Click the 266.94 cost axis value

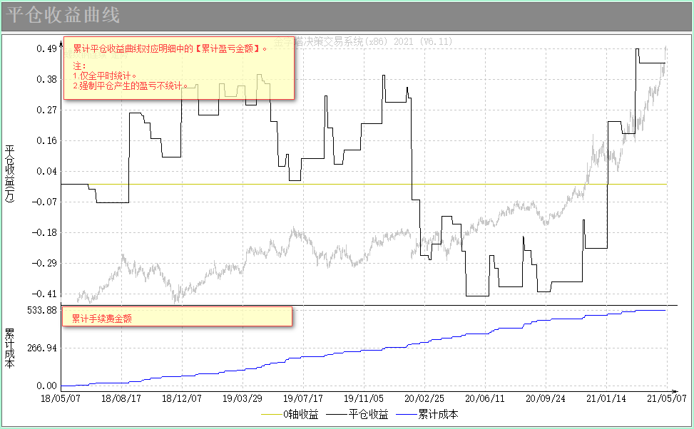tap(42, 348)
